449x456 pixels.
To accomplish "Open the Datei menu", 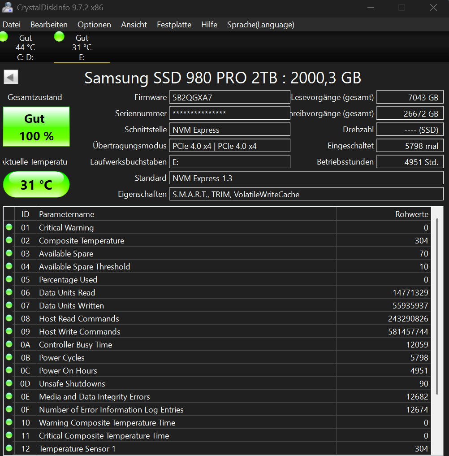I will click(12, 25).
